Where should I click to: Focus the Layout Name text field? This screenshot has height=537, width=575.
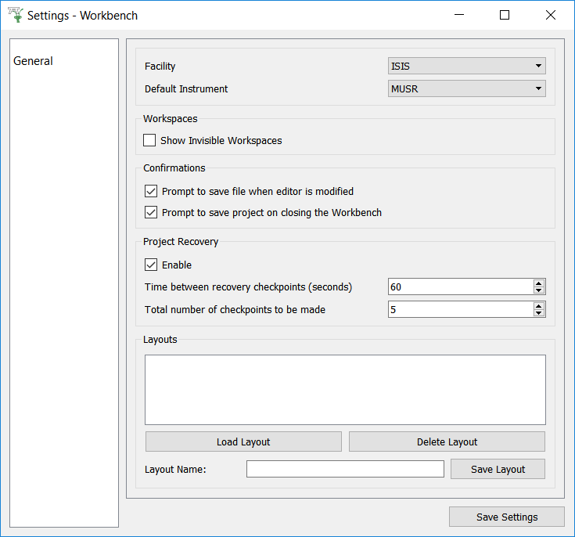click(x=345, y=470)
